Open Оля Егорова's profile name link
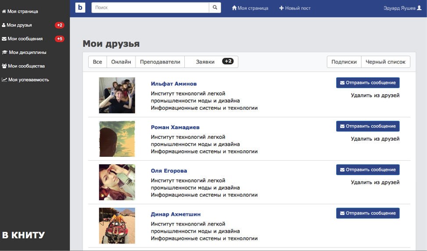 coord(169,171)
